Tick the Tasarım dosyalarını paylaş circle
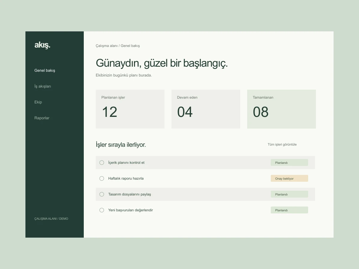The image size is (359, 269). coord(102,194)
